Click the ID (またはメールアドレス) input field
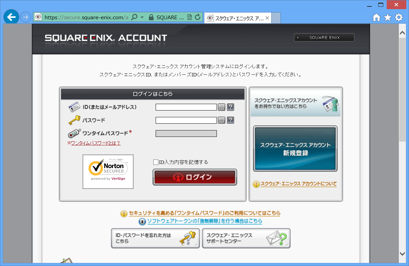Viewport: 409px width, 266px height. pyautogui.click(x=186, y=107)
